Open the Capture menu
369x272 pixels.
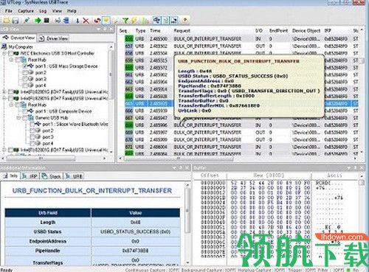click(x=26, y=11)
